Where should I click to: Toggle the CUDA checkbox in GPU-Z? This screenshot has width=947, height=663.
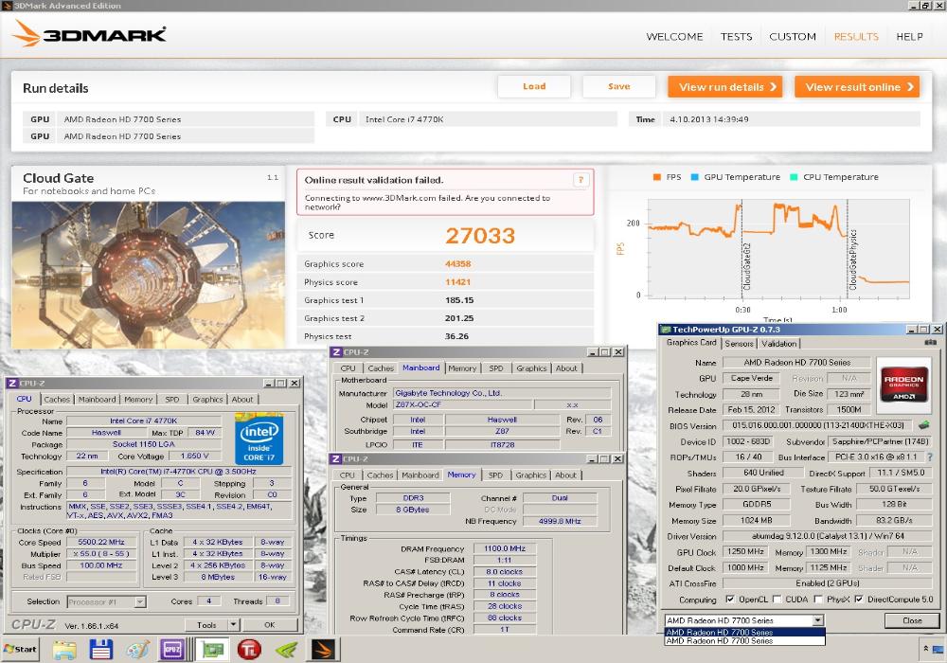[x=777, y=599]
